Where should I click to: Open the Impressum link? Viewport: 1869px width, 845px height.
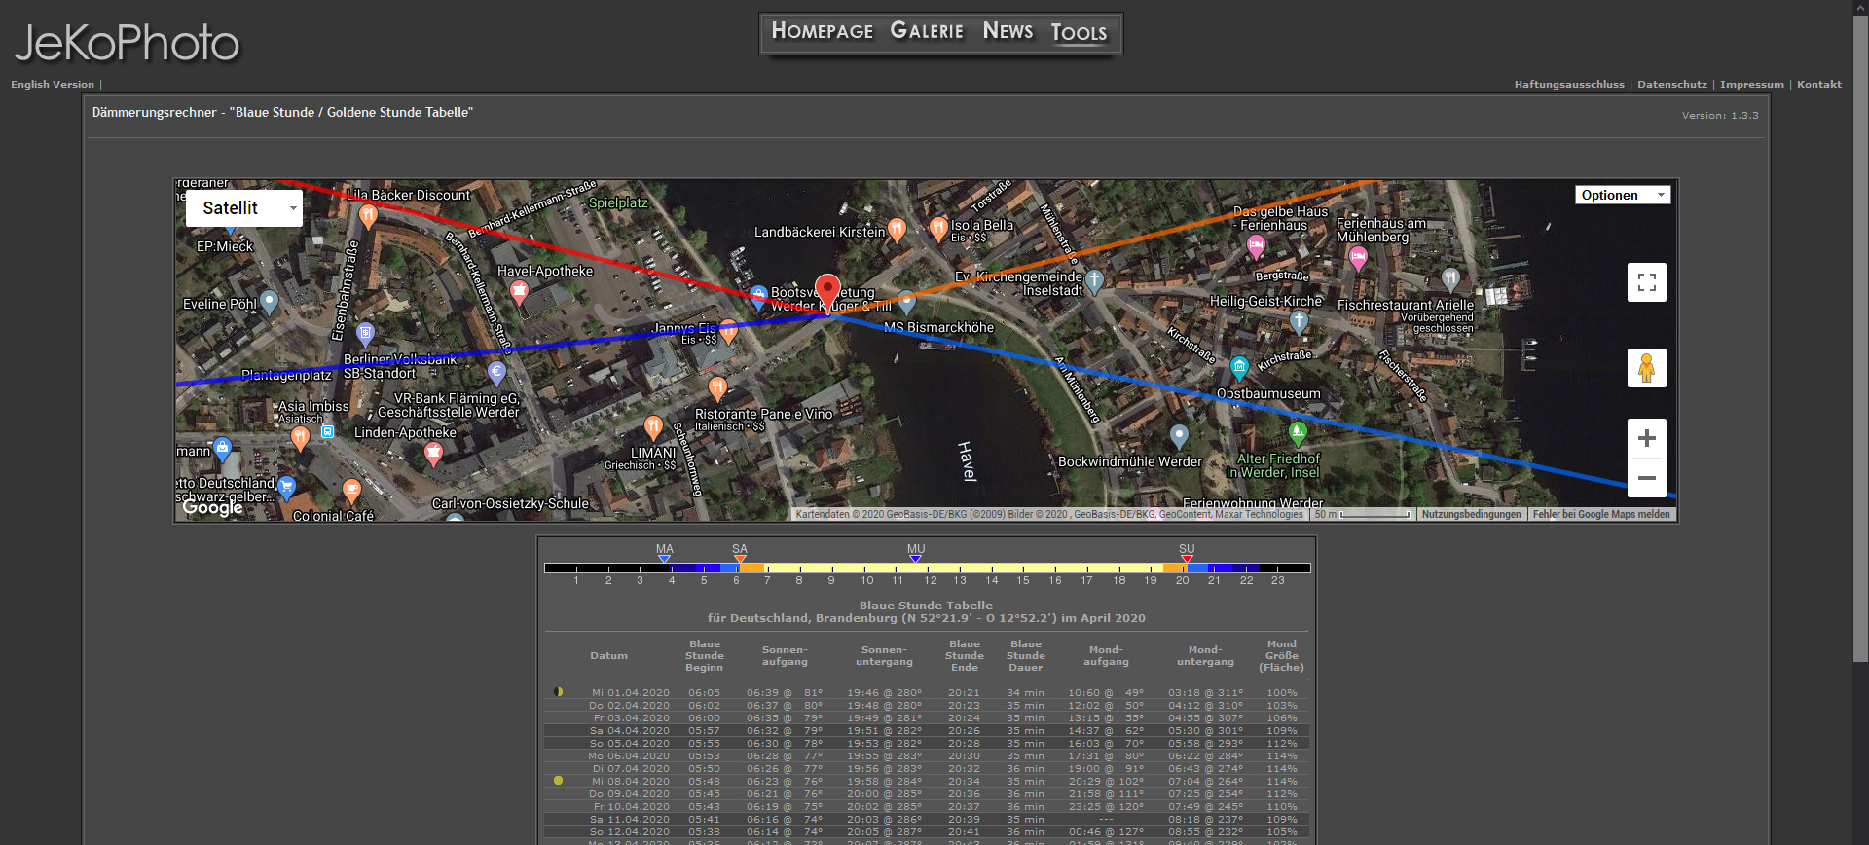[1752, 85]
